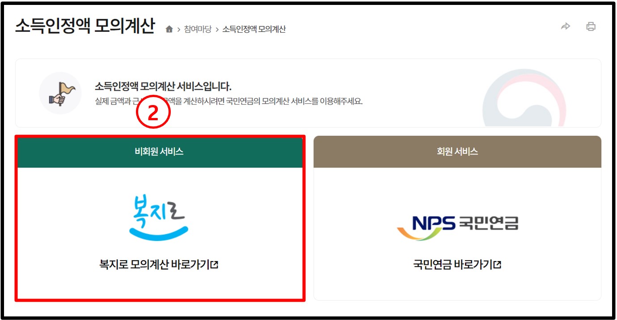
Task: Click the 복지로 logo image
Action: [x=159, y=219]
